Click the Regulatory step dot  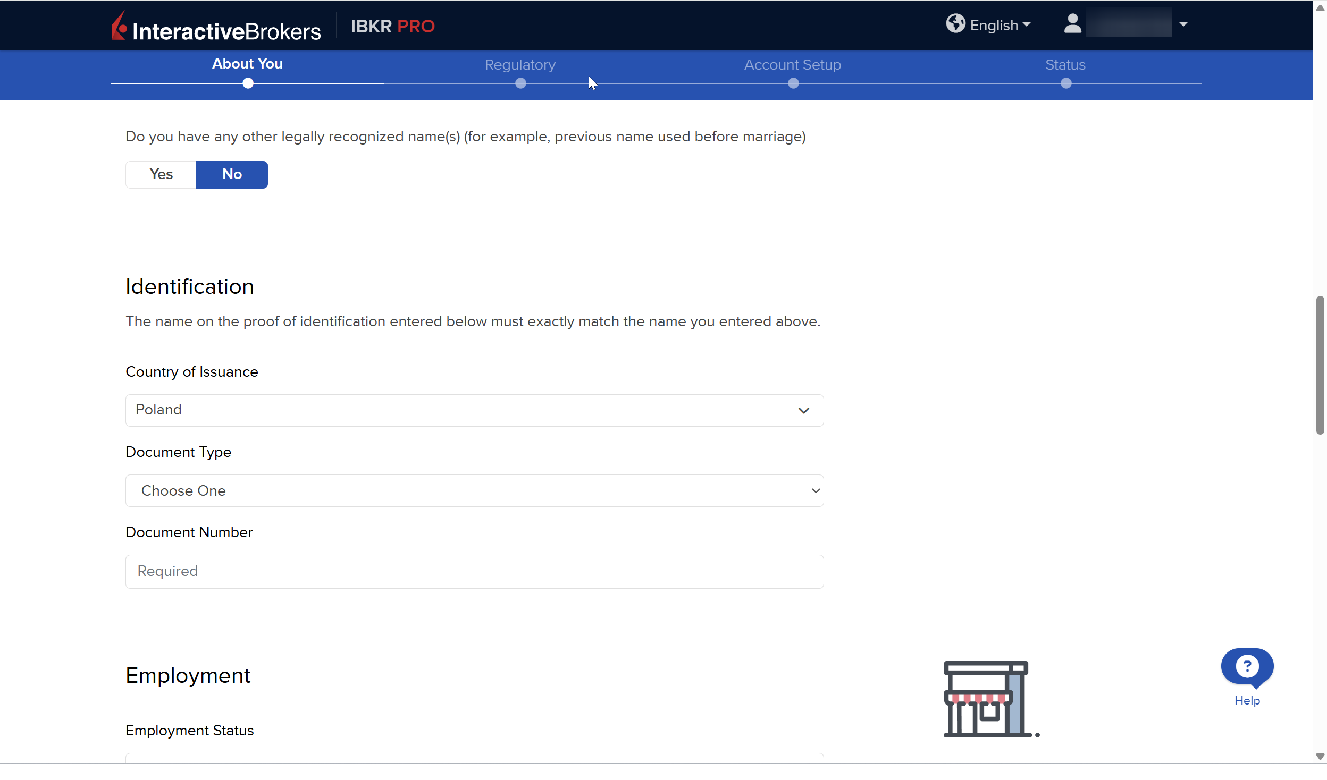point(520,83)
